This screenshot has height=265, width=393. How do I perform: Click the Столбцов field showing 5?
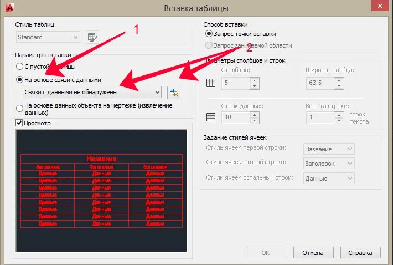tap(236, 83)
